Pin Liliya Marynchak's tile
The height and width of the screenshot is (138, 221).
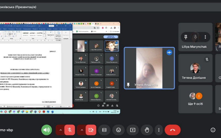[x=186, y=37]
